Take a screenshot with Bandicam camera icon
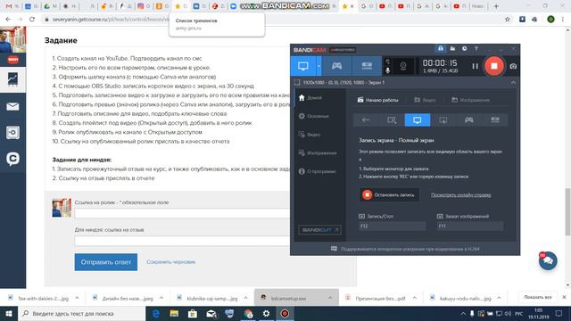This screenshot has width=571, height=321. (x=513, y=66)
